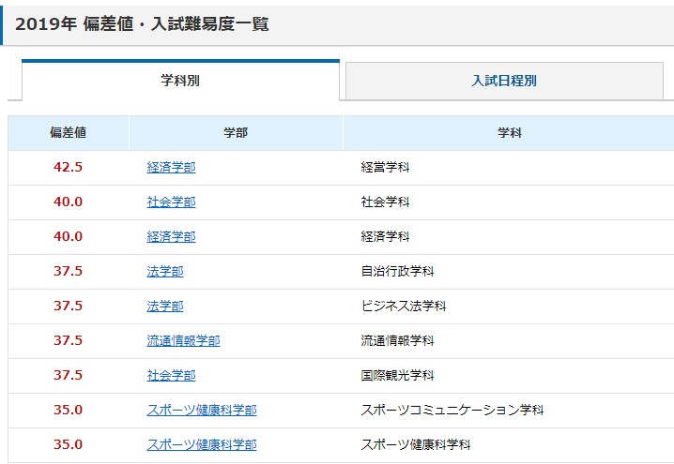Open スポーツ健康科学部 link in スポーツコミュニケーション学科 row
Viewport: 674px width, 464px height.
coord(202,410)
